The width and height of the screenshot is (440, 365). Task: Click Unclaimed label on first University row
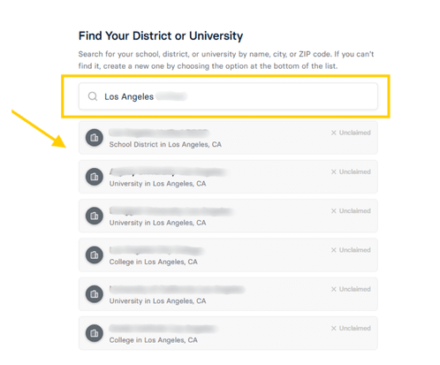pyautogui.click(x=354, y=171)
